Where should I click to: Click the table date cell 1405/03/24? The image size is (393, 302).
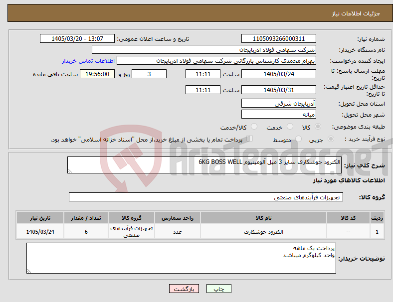click(40, 232)
